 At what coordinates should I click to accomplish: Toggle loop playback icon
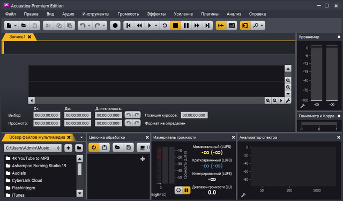coord(165,26)
